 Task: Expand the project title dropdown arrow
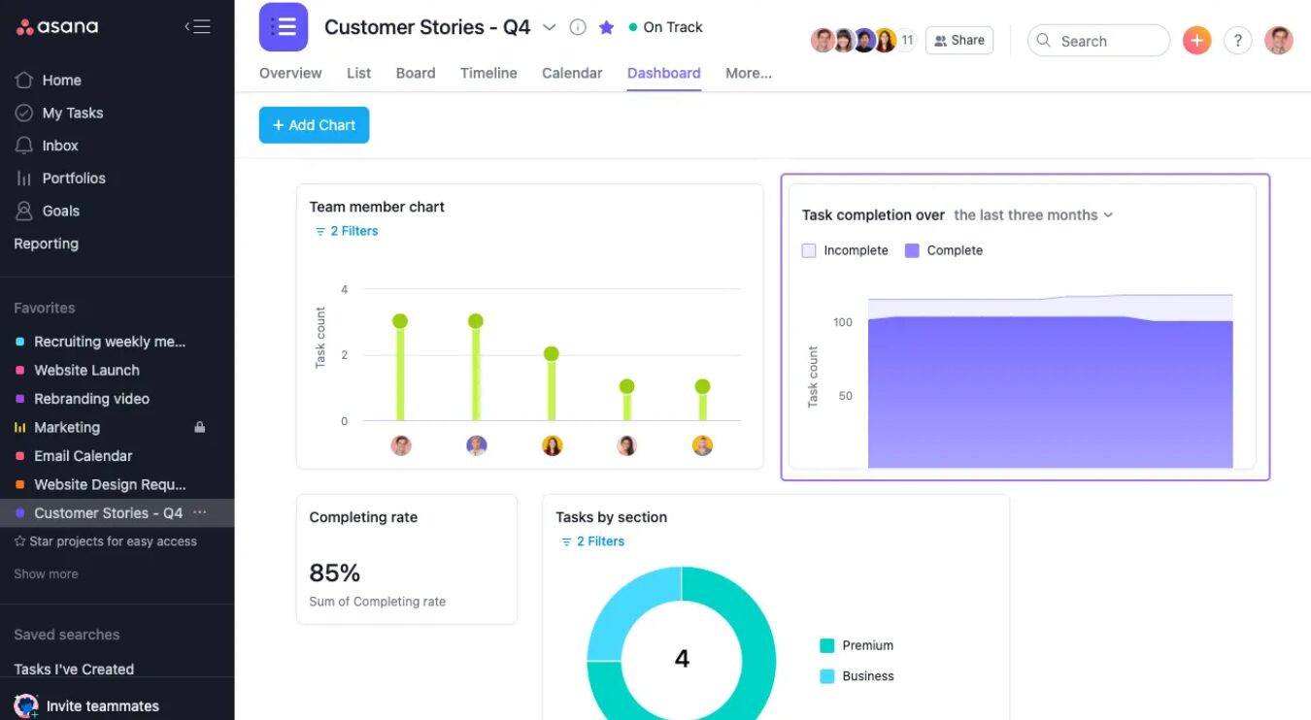tap(549, 27)
